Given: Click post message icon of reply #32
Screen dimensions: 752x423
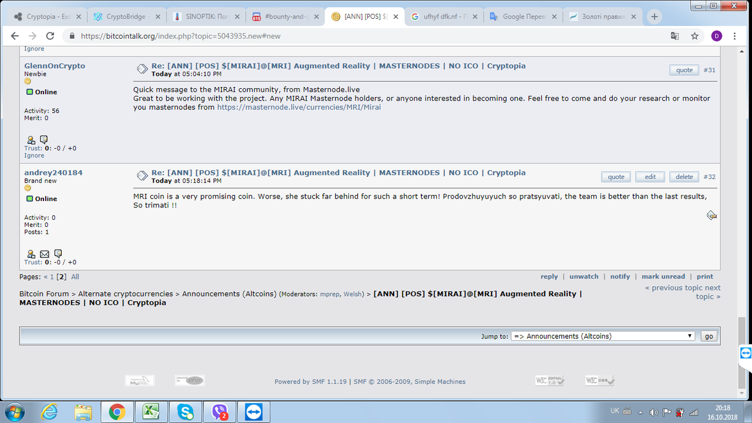Looking at the screenshot, I should [142, 176].
